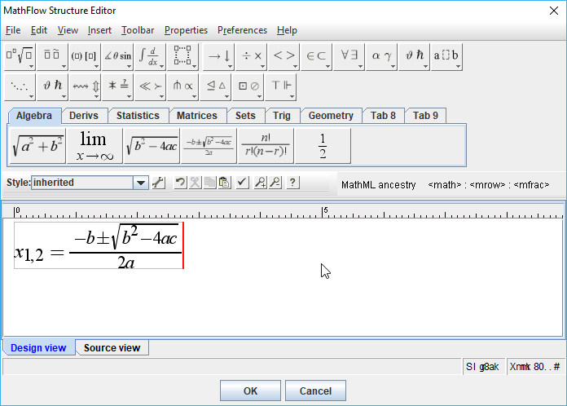Open the wavy and vertical arrows palette
Image resolution: width=567 pixels, height=406 pixels.
pyautogui.click(x=85, y=86)
